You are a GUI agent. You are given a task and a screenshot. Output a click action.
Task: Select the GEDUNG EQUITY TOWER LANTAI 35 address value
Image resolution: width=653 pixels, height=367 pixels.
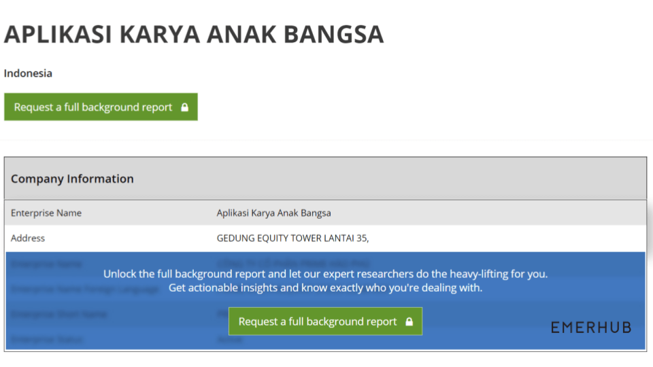(x=292, y=238)
